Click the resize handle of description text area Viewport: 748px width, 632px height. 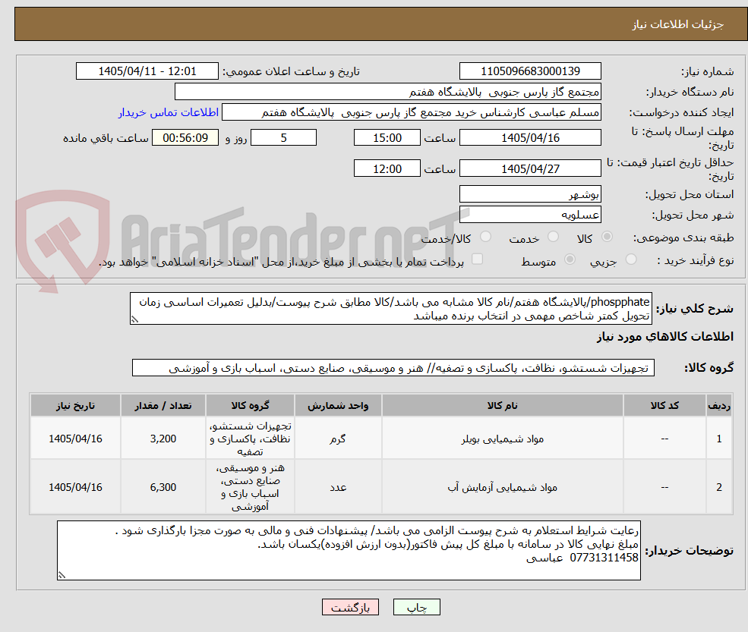pyautogui.click(x=134, y=320)
